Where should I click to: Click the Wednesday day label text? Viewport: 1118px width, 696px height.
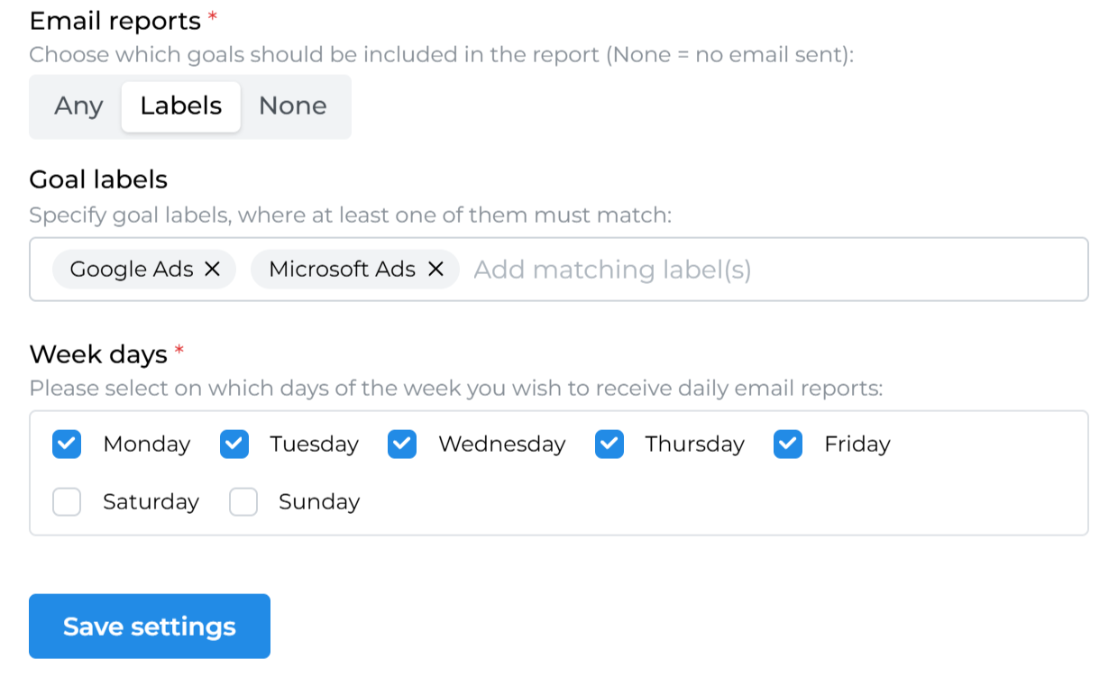point(501,444)
